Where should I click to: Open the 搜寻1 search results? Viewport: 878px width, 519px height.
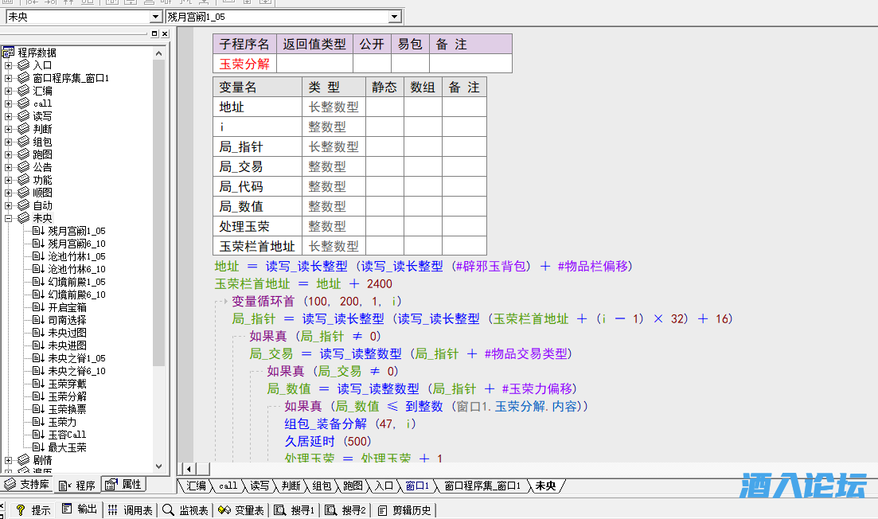click(295, 510)
